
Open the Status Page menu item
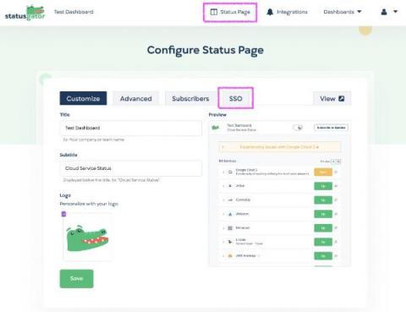point(230,12)
